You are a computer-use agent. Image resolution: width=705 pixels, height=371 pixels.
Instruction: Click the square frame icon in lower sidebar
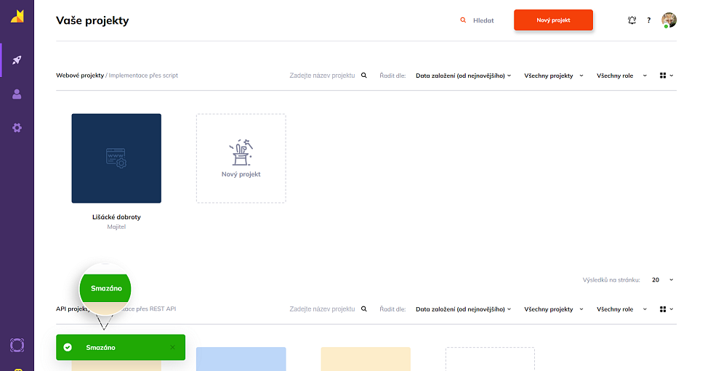17,344
